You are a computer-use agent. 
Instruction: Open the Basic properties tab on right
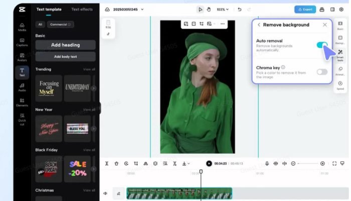tap(340, 25)
